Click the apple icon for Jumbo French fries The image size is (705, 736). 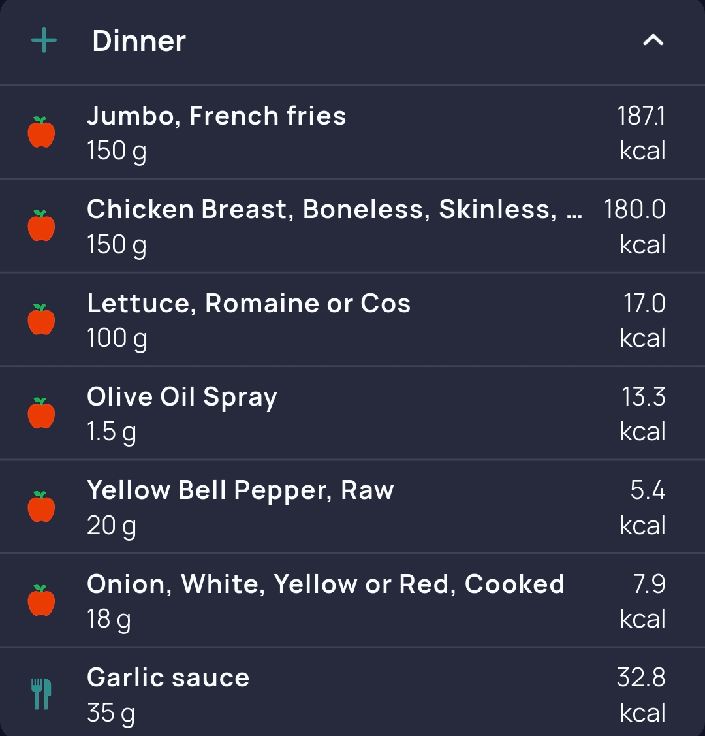pyautogui.click(x=41, y=132)
